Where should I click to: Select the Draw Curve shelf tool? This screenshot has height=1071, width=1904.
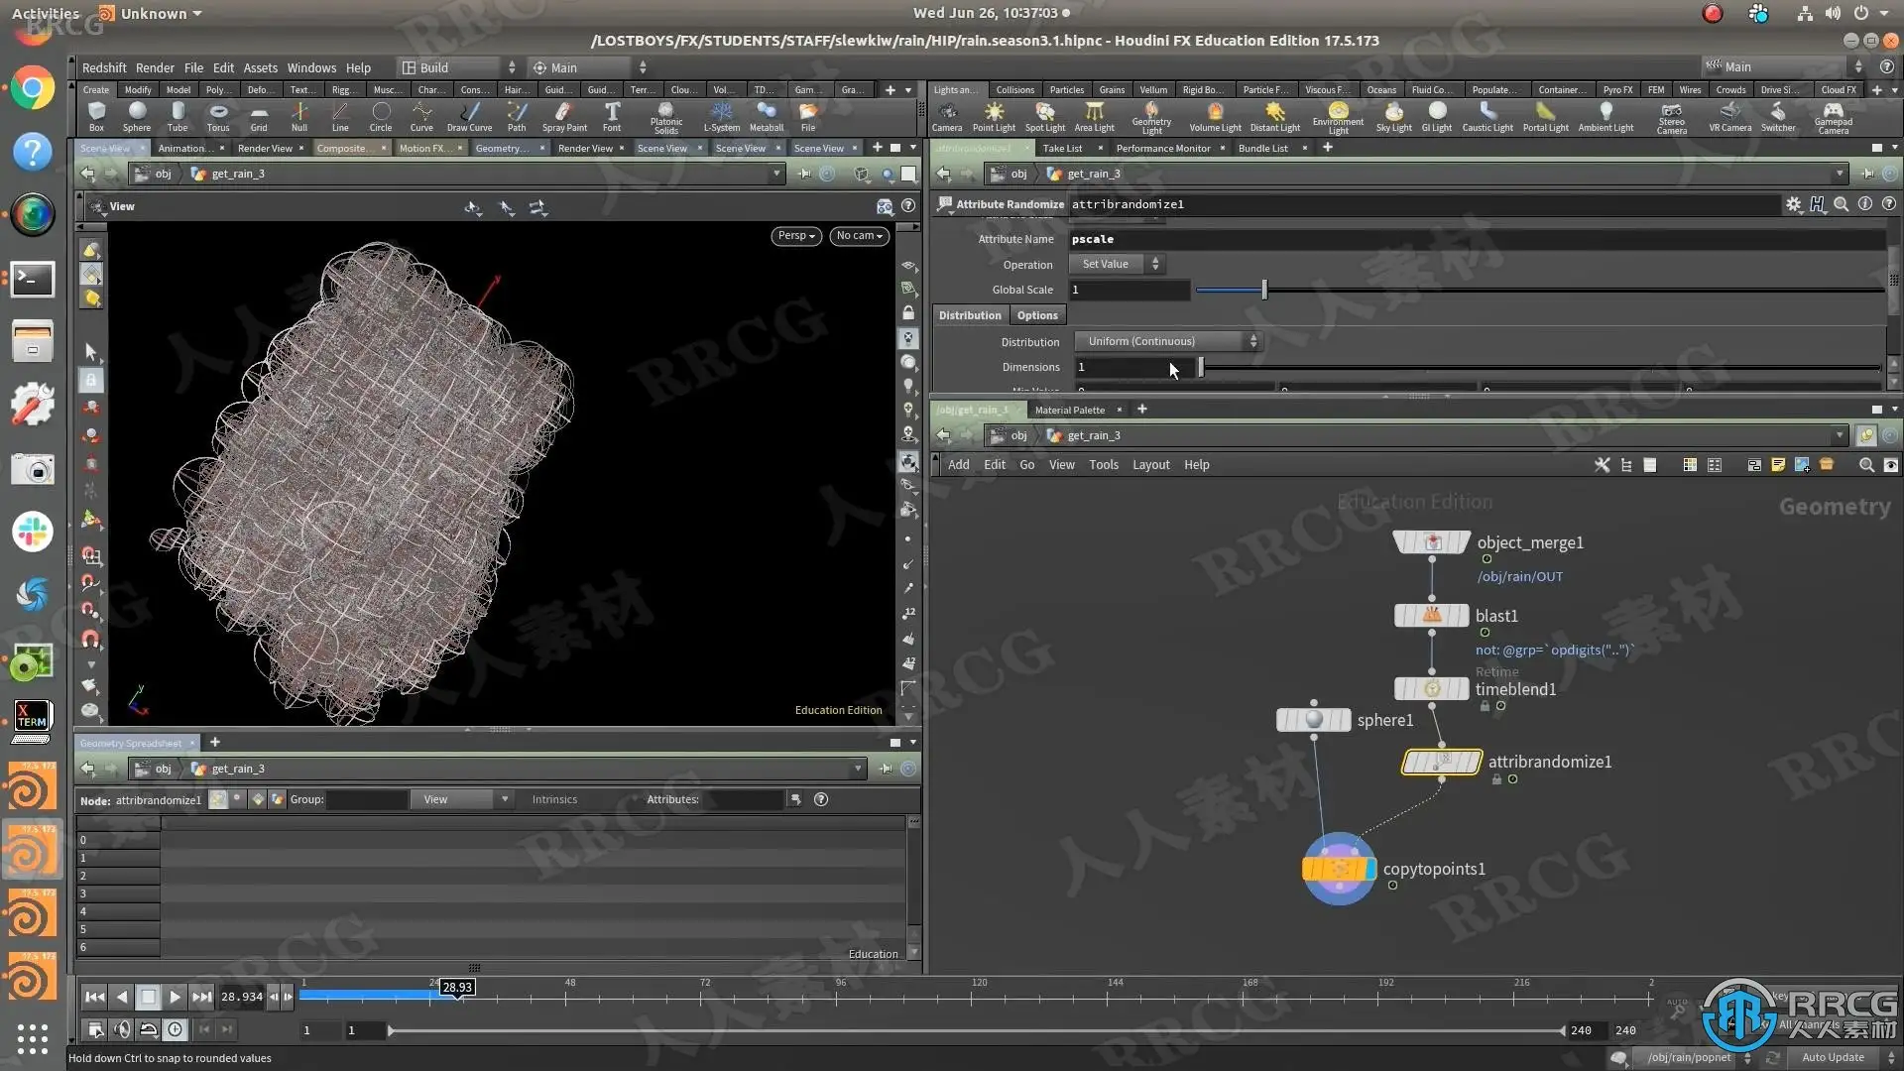(x=469, y=116)
